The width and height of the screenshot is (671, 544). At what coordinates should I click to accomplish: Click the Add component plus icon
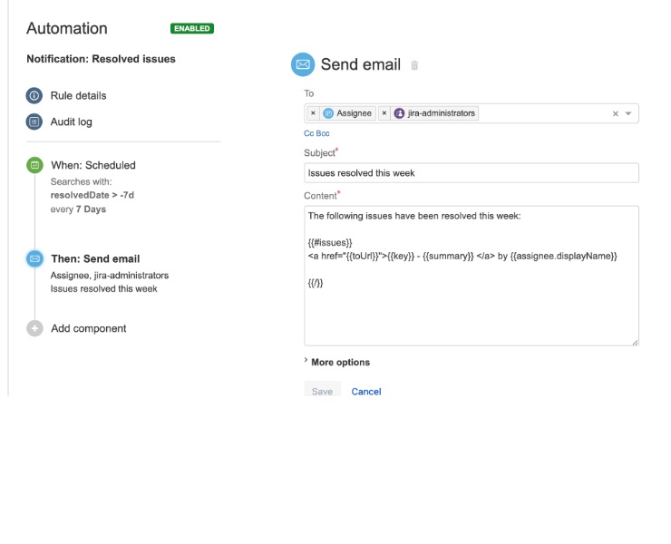[34, 328]
